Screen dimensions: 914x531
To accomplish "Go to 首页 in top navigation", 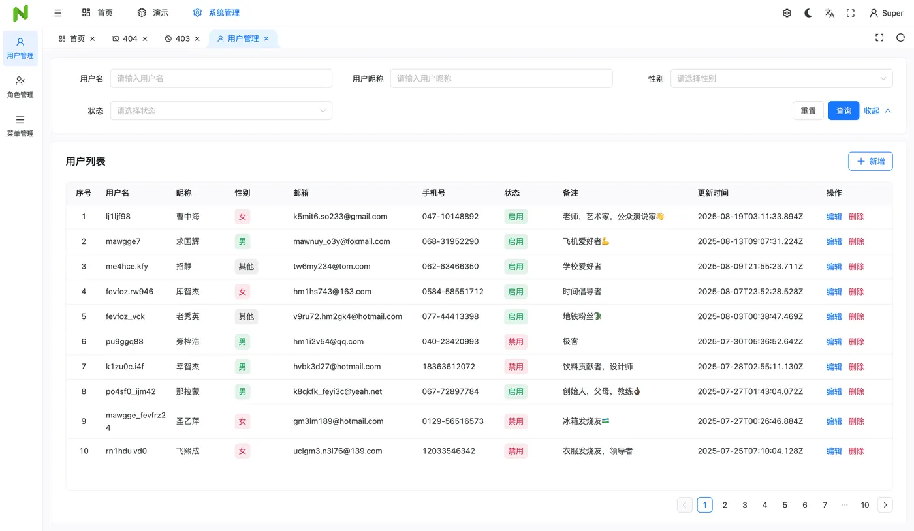I will click(x=97, y=13).
